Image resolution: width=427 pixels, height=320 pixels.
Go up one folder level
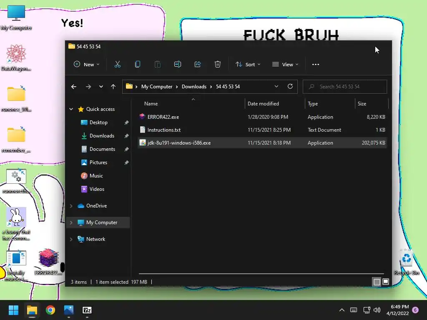[113, 87]
